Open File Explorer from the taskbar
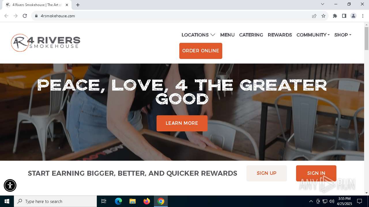The width and height of the screenshot is (369, 207). (133, 201)
